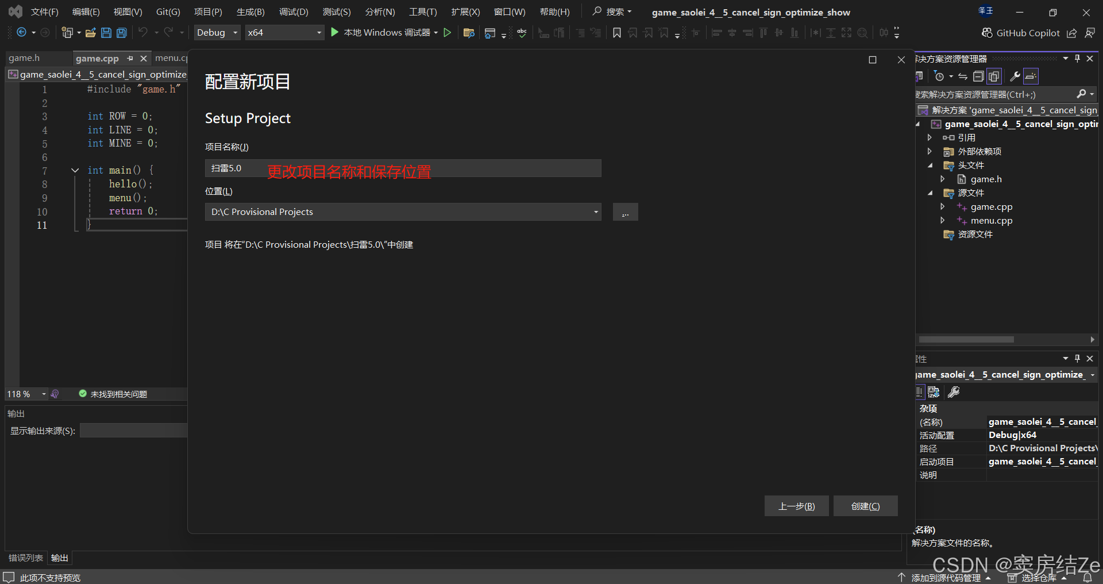
Task: Click the project name field showing 扫雷5.0
Action: pyautogui.click(x=402, y=168)
